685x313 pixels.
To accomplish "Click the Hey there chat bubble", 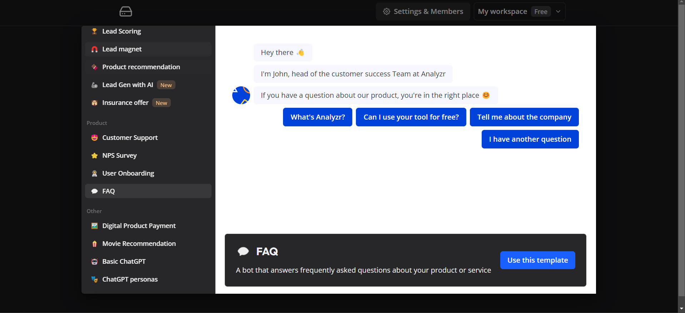I will (283, 52).
